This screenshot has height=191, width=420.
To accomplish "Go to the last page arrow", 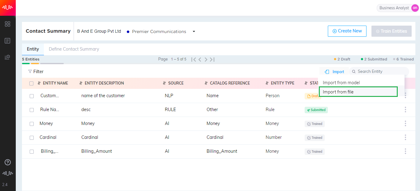I will tap(212, 59).
